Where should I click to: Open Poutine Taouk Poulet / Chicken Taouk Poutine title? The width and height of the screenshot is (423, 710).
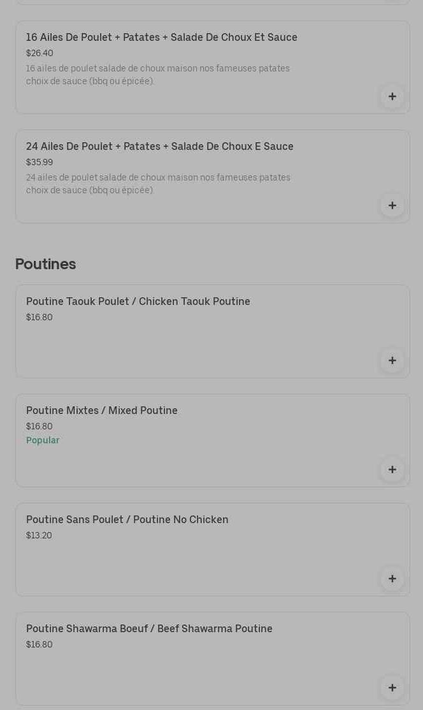[138, 302]
